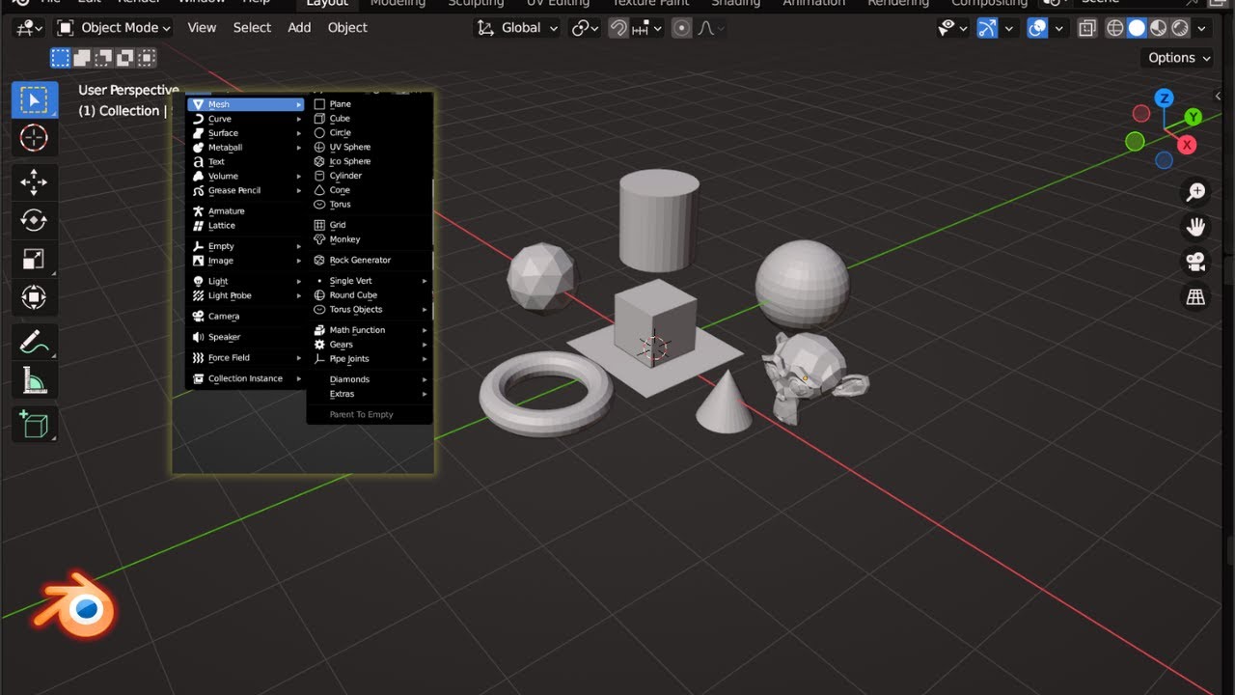
Task: Choose the Move tool
Action: (34, 182)
